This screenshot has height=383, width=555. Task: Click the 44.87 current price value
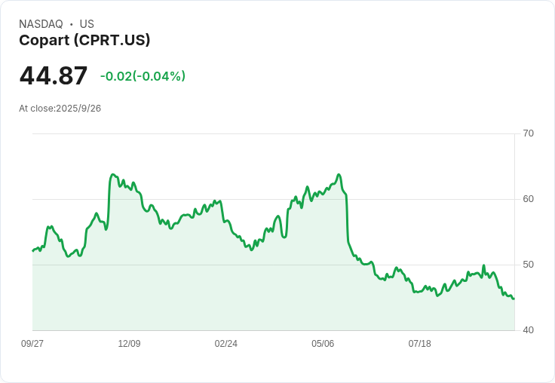54,75
